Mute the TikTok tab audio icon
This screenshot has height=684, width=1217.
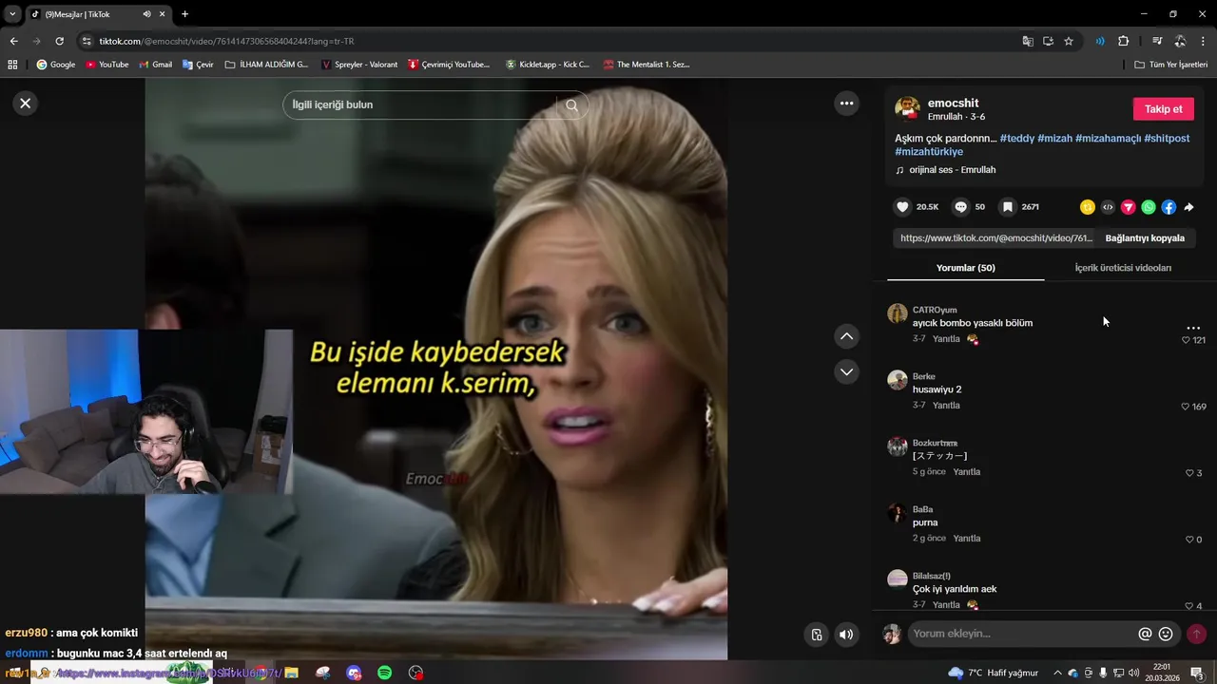point(146,14)
